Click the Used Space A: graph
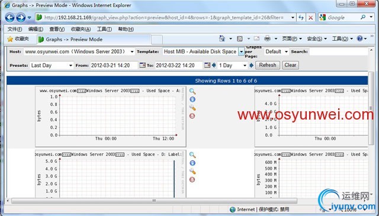The image size is (379, 216). point(111,117)
